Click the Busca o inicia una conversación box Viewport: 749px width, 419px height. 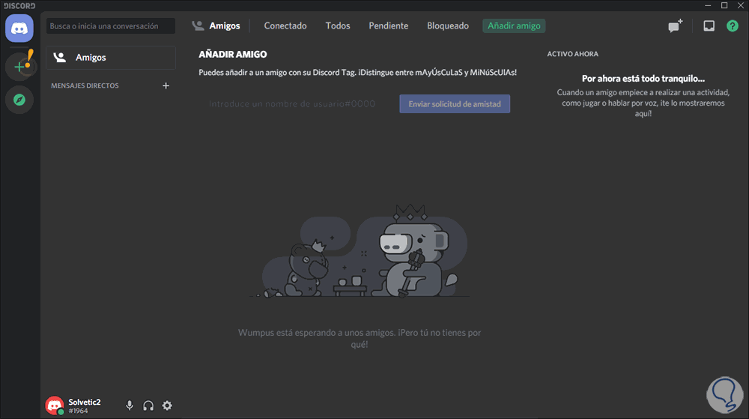click(111, 25)
